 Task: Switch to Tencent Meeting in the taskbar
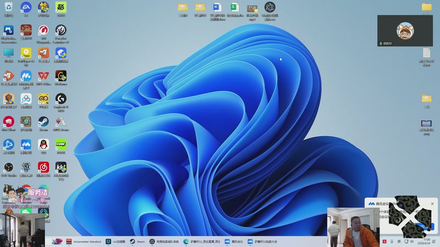[234, 242]
